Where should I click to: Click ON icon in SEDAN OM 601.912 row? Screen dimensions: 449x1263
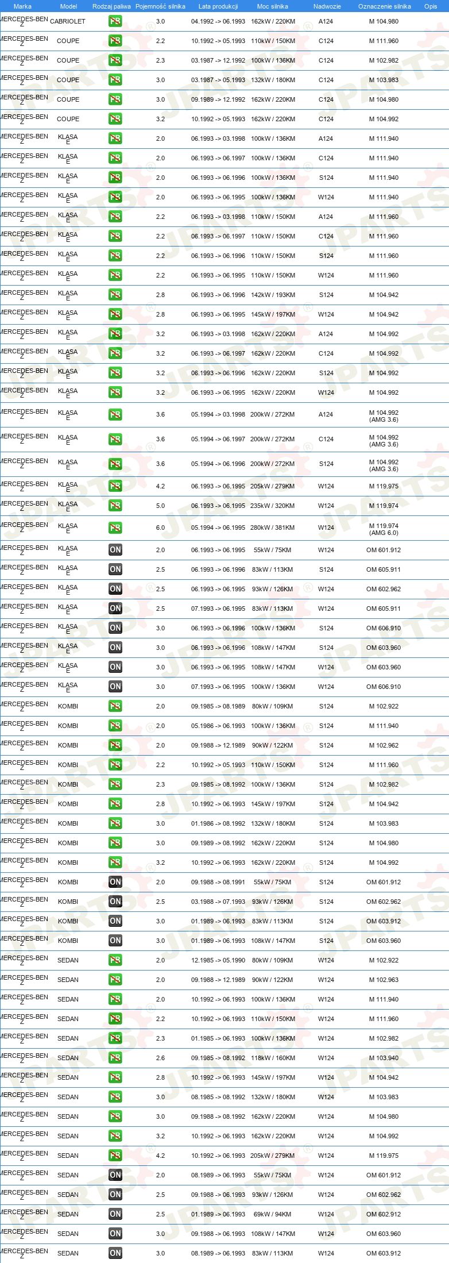pos(115,1175)
